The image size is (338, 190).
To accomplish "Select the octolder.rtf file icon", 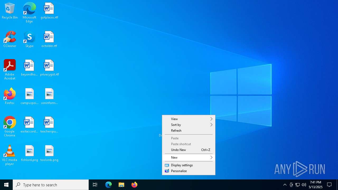I will pyautogui.click(x=49, y=40).
